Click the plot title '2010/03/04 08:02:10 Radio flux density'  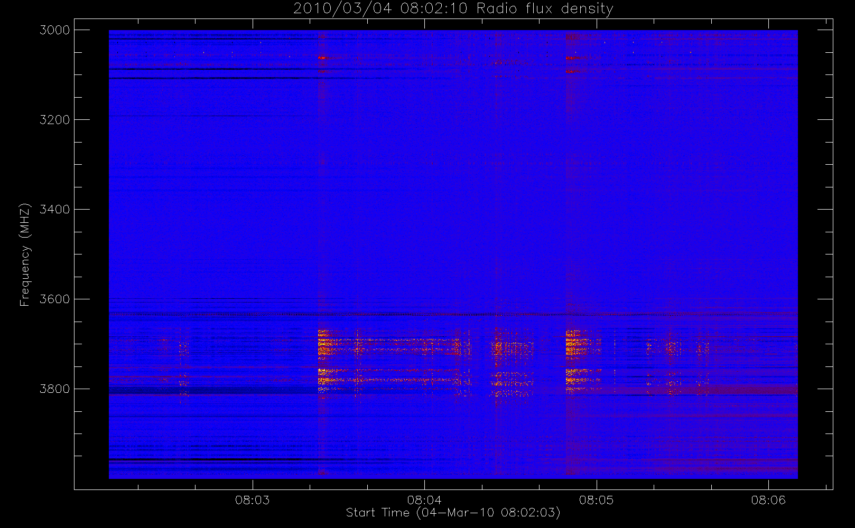[x=453, y=9]
